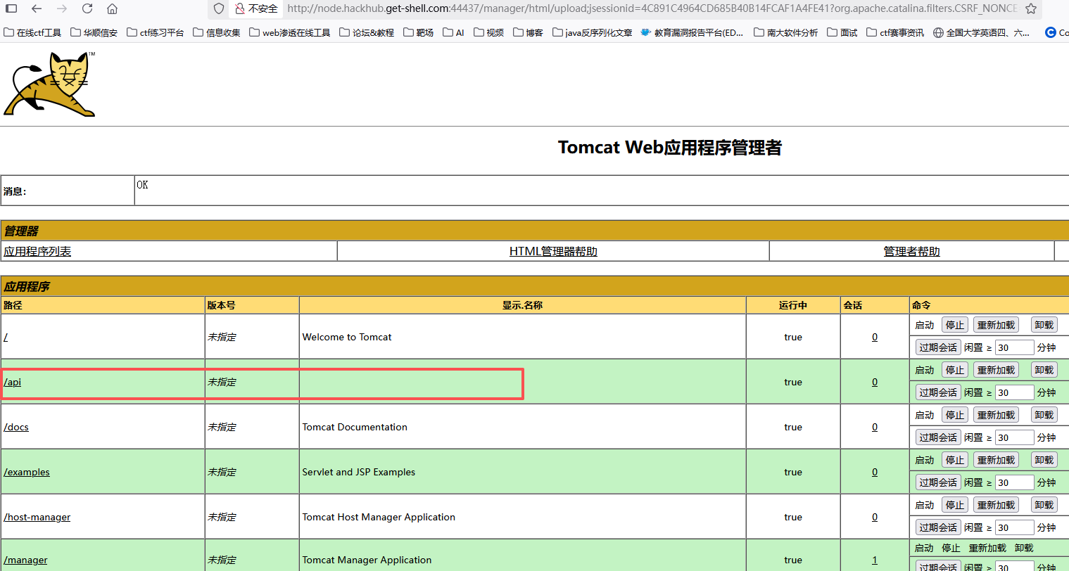Expire sessions for the /docs application

point(938,437)
